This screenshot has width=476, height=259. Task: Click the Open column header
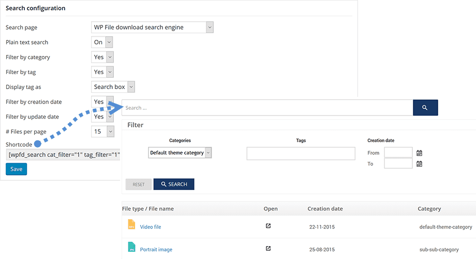(271, 209)
